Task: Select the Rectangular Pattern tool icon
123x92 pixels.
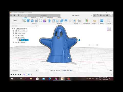Action: (x=40, y=21)
